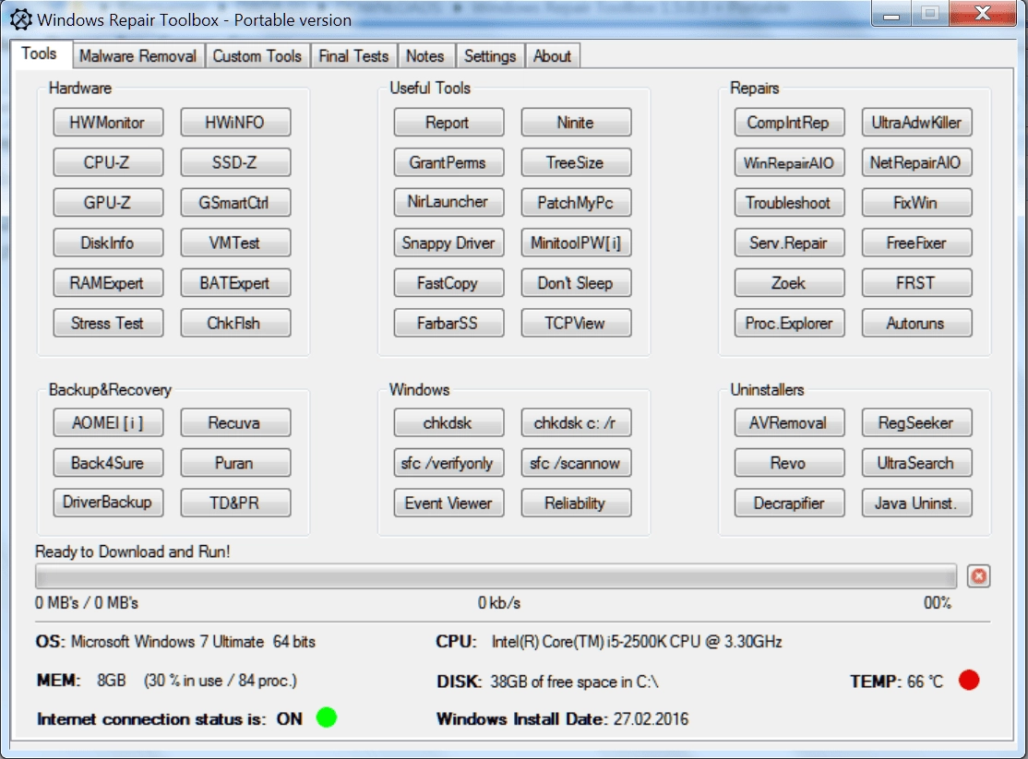Open Revo uninstaller
Screen dimensions: 1028x759
pyautogui.click(x=789, y=463)
